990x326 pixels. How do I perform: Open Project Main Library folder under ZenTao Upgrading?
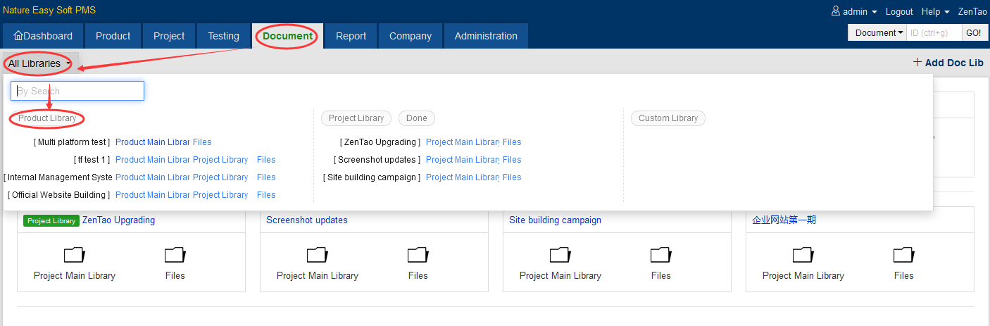tap(74, 255)
